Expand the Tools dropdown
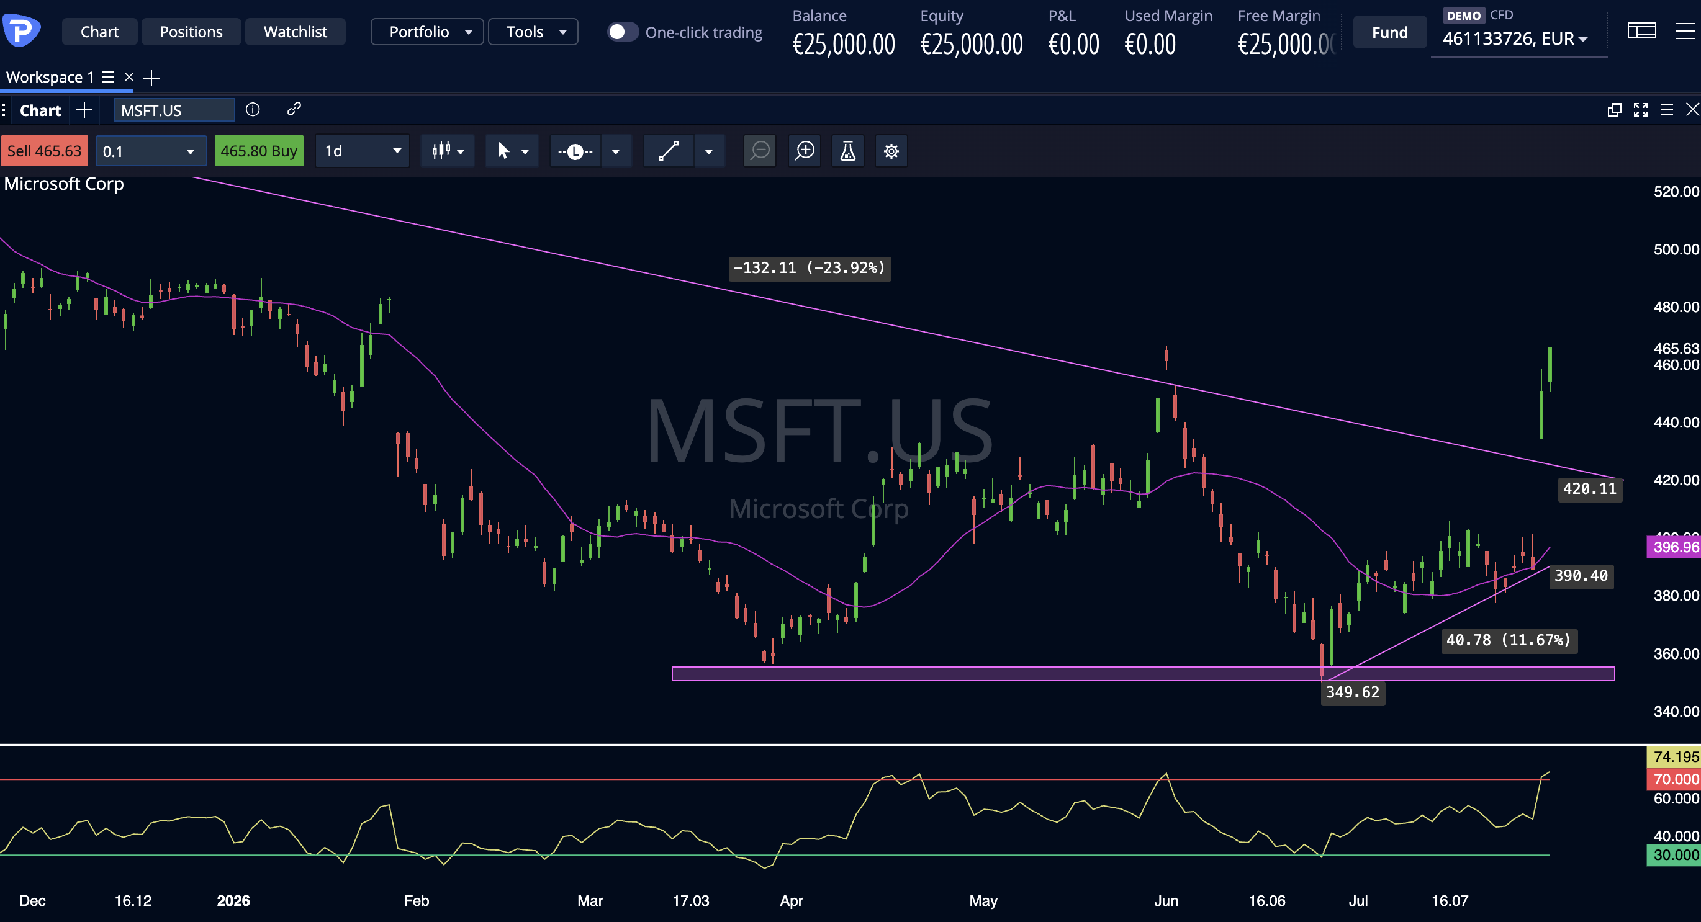 [x=533, y=32]
